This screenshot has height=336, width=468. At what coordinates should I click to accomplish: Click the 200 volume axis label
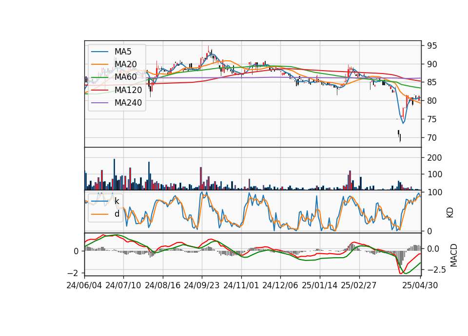[434, 158]
